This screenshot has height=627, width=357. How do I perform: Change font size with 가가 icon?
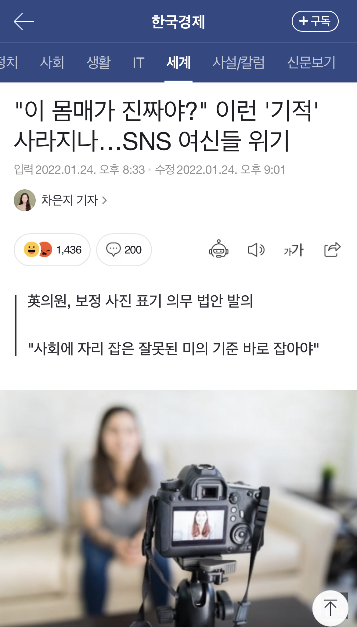[294, 250]
